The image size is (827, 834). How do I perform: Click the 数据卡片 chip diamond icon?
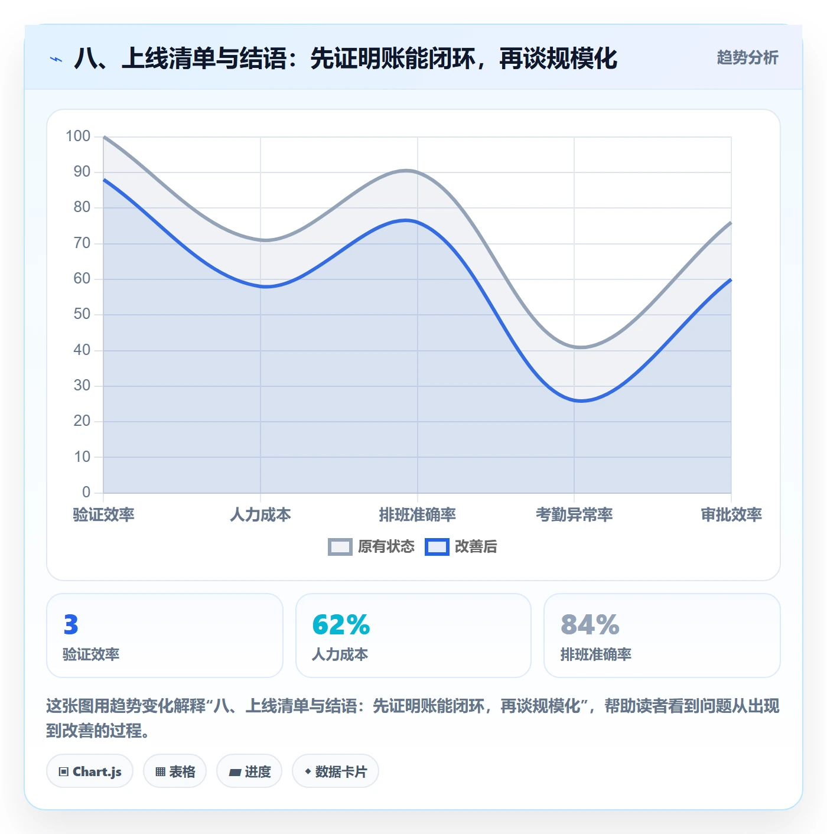pyautogui.click(x=308, y=771)
